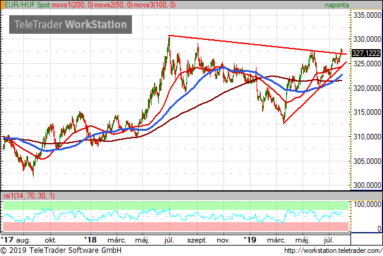The height and width of the screenshot is (256, 383).
Task: Click the July 2018 price peak
Action: pos(169,36)
